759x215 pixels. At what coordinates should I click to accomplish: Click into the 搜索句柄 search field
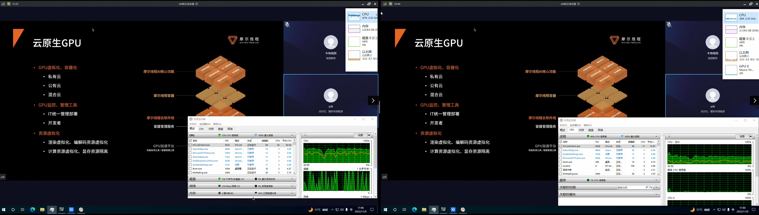tap(631, 187)
